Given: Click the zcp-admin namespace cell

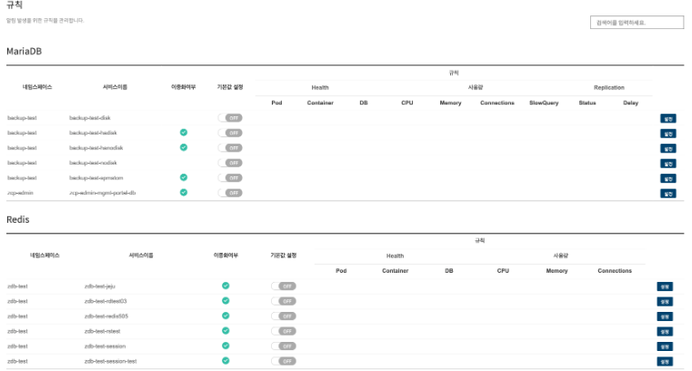Looking at the screenshot, I should click(20, 193).
